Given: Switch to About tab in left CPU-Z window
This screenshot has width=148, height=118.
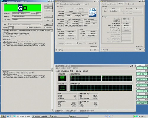Looking at the screenshot, I should pos(86,4).
